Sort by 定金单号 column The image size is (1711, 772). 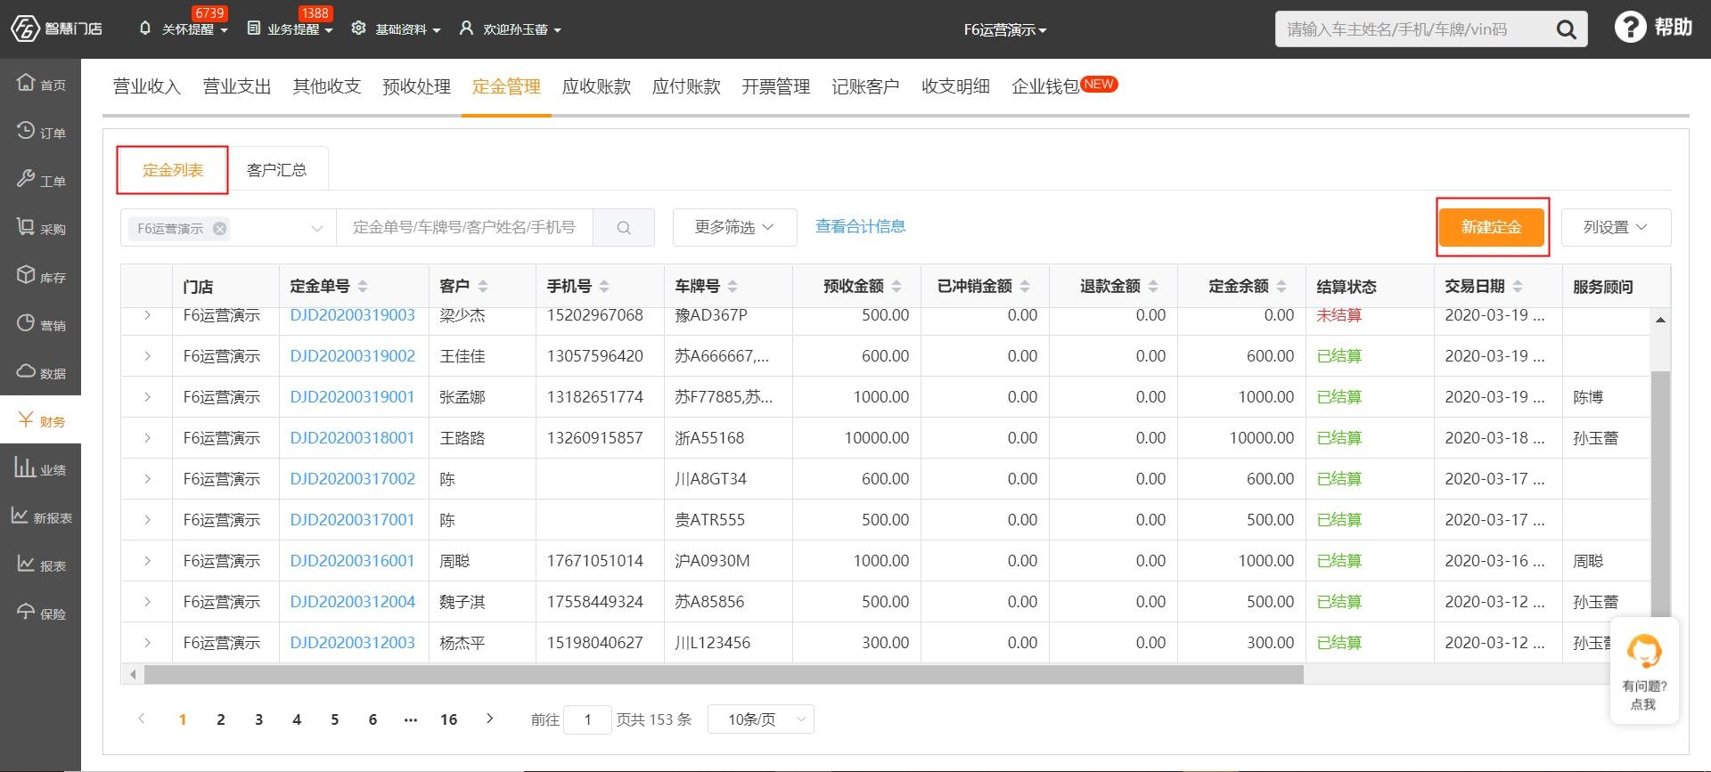tap(363, 287)
